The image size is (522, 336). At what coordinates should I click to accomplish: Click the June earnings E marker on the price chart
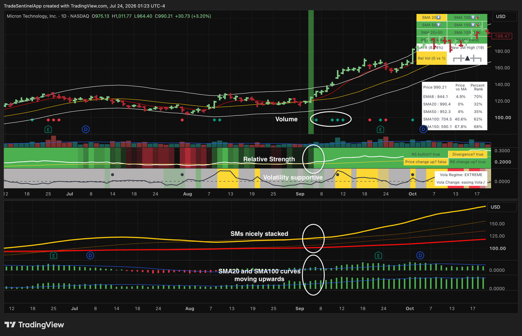(48, 129)
